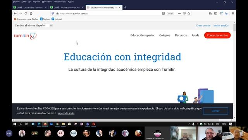Image resolution: width=248 pixels, height=140 pixels.
Task: Bookmark this page with the star
Action: (189, 14)
